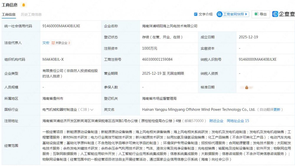Open legal representative 文宏 link
This screenshot has width=295, height=166.
tap(46, 43)
